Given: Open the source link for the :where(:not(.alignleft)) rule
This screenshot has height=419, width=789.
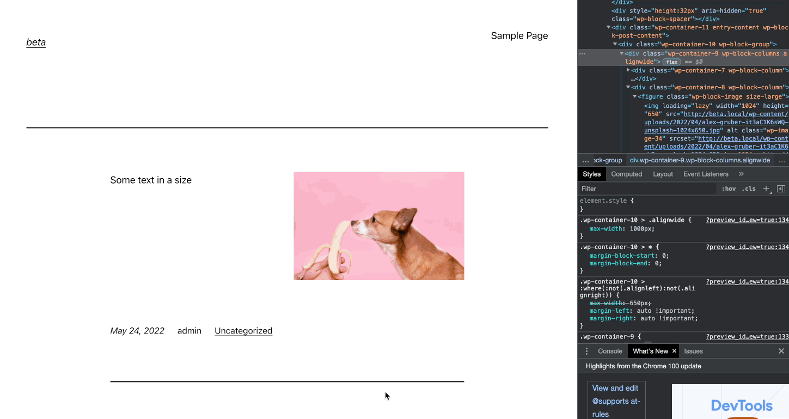Looking at the screenshot, I should click(x=747, y=282).
